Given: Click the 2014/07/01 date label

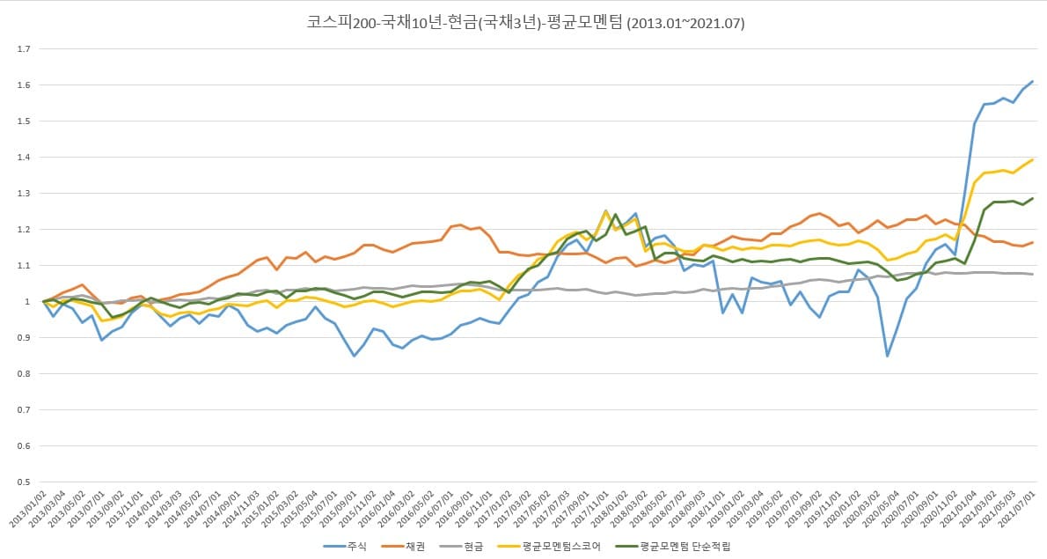Looking at the screenshot, I should pyautogui.click(x=202, y=509).
